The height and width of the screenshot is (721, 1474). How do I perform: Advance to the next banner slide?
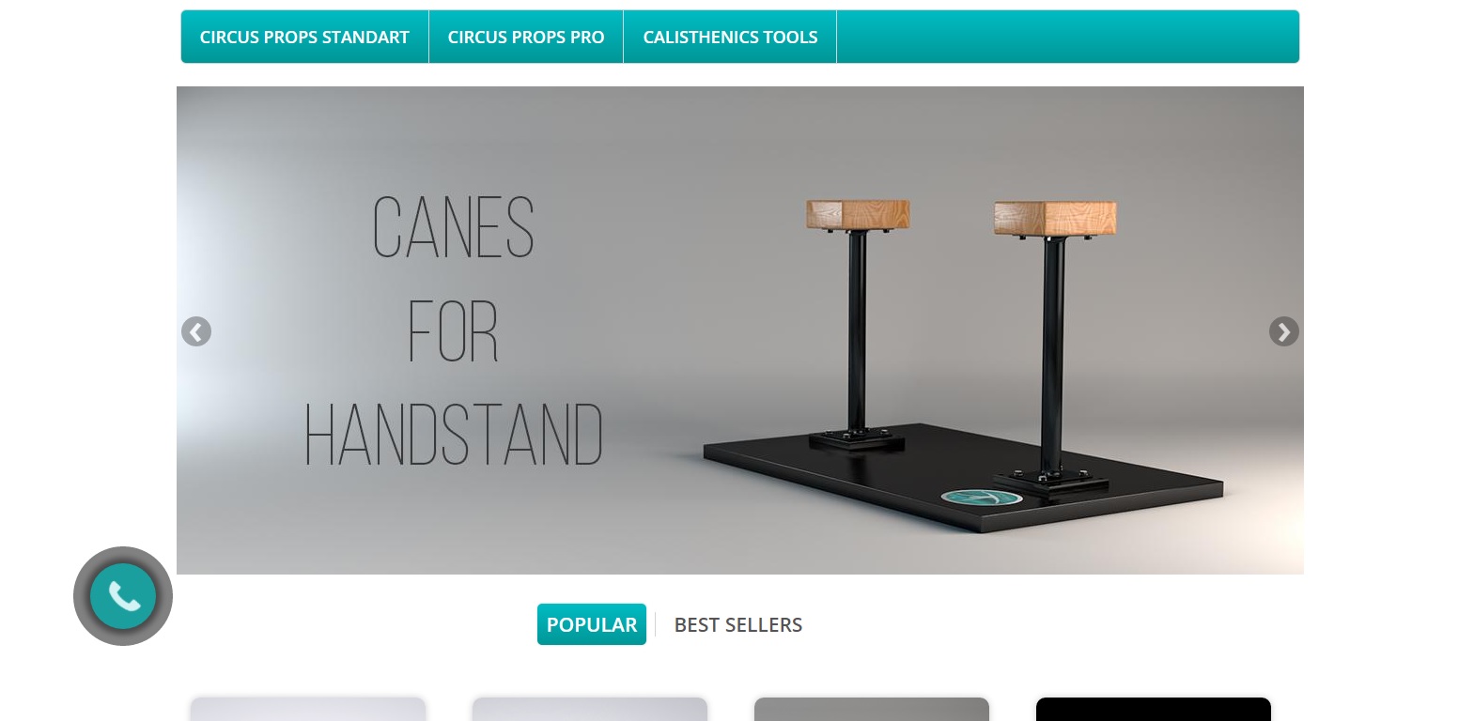coord(1283,331)
